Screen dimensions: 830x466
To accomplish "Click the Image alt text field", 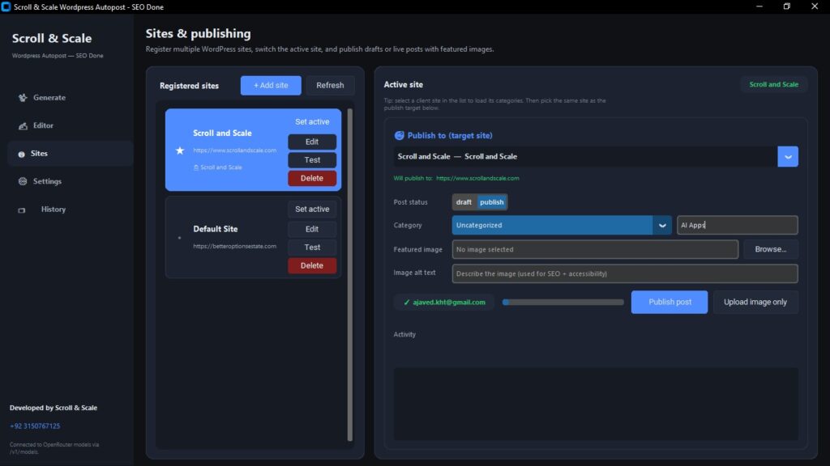I will coord(625,273).
